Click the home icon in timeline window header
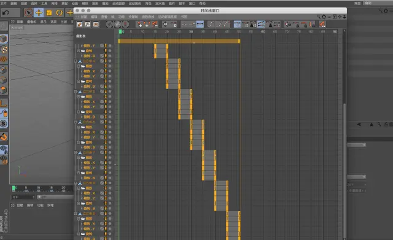The height and width of the screenshot is (240, 393). [x=324, y=17]
